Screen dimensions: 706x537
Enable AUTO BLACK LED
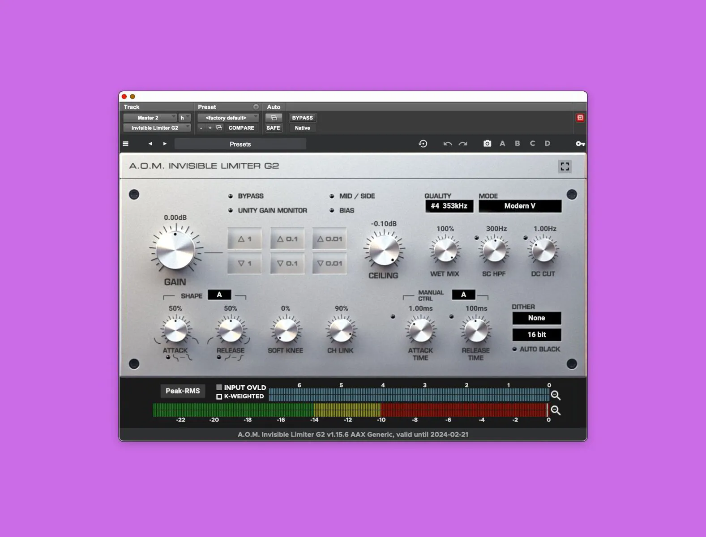pyautogui.click(x=514, y=349)
